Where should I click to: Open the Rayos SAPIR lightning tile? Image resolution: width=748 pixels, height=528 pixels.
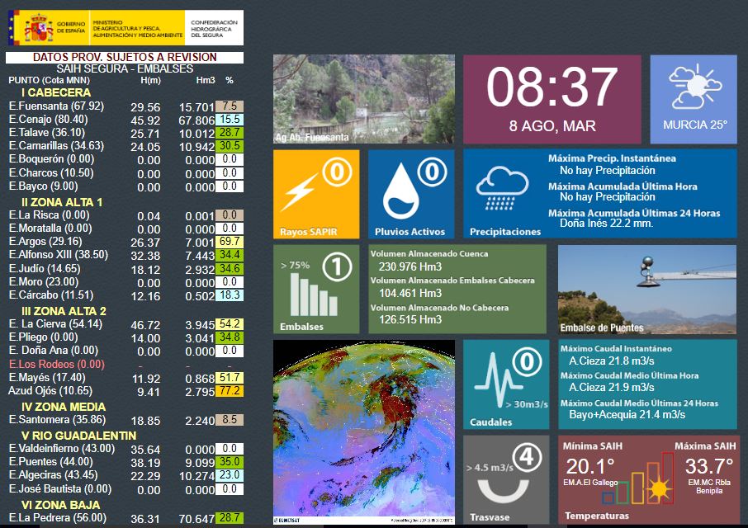pyautogui.click(x=316, y=194)
